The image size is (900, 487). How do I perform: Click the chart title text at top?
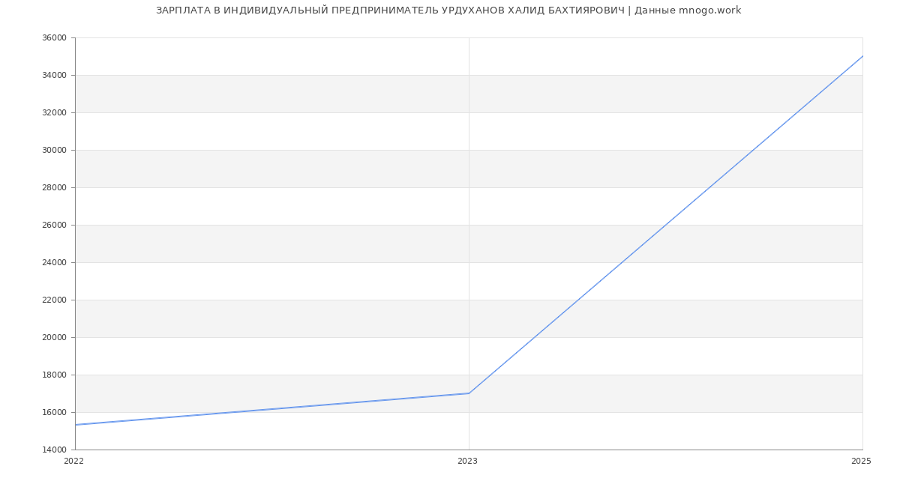[448, 10]
